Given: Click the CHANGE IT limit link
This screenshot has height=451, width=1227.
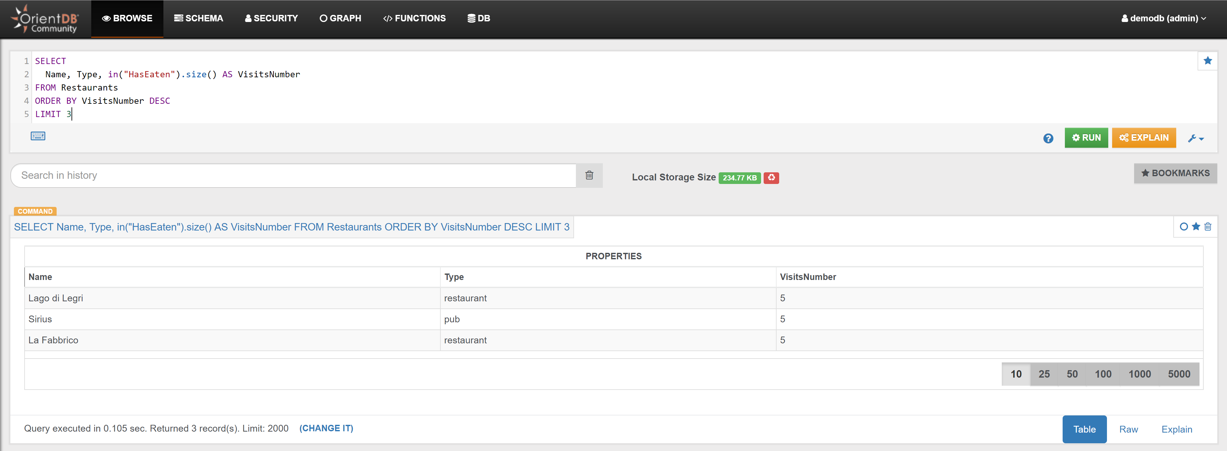Looking at the screenshot, I should [x=326, y=428].
